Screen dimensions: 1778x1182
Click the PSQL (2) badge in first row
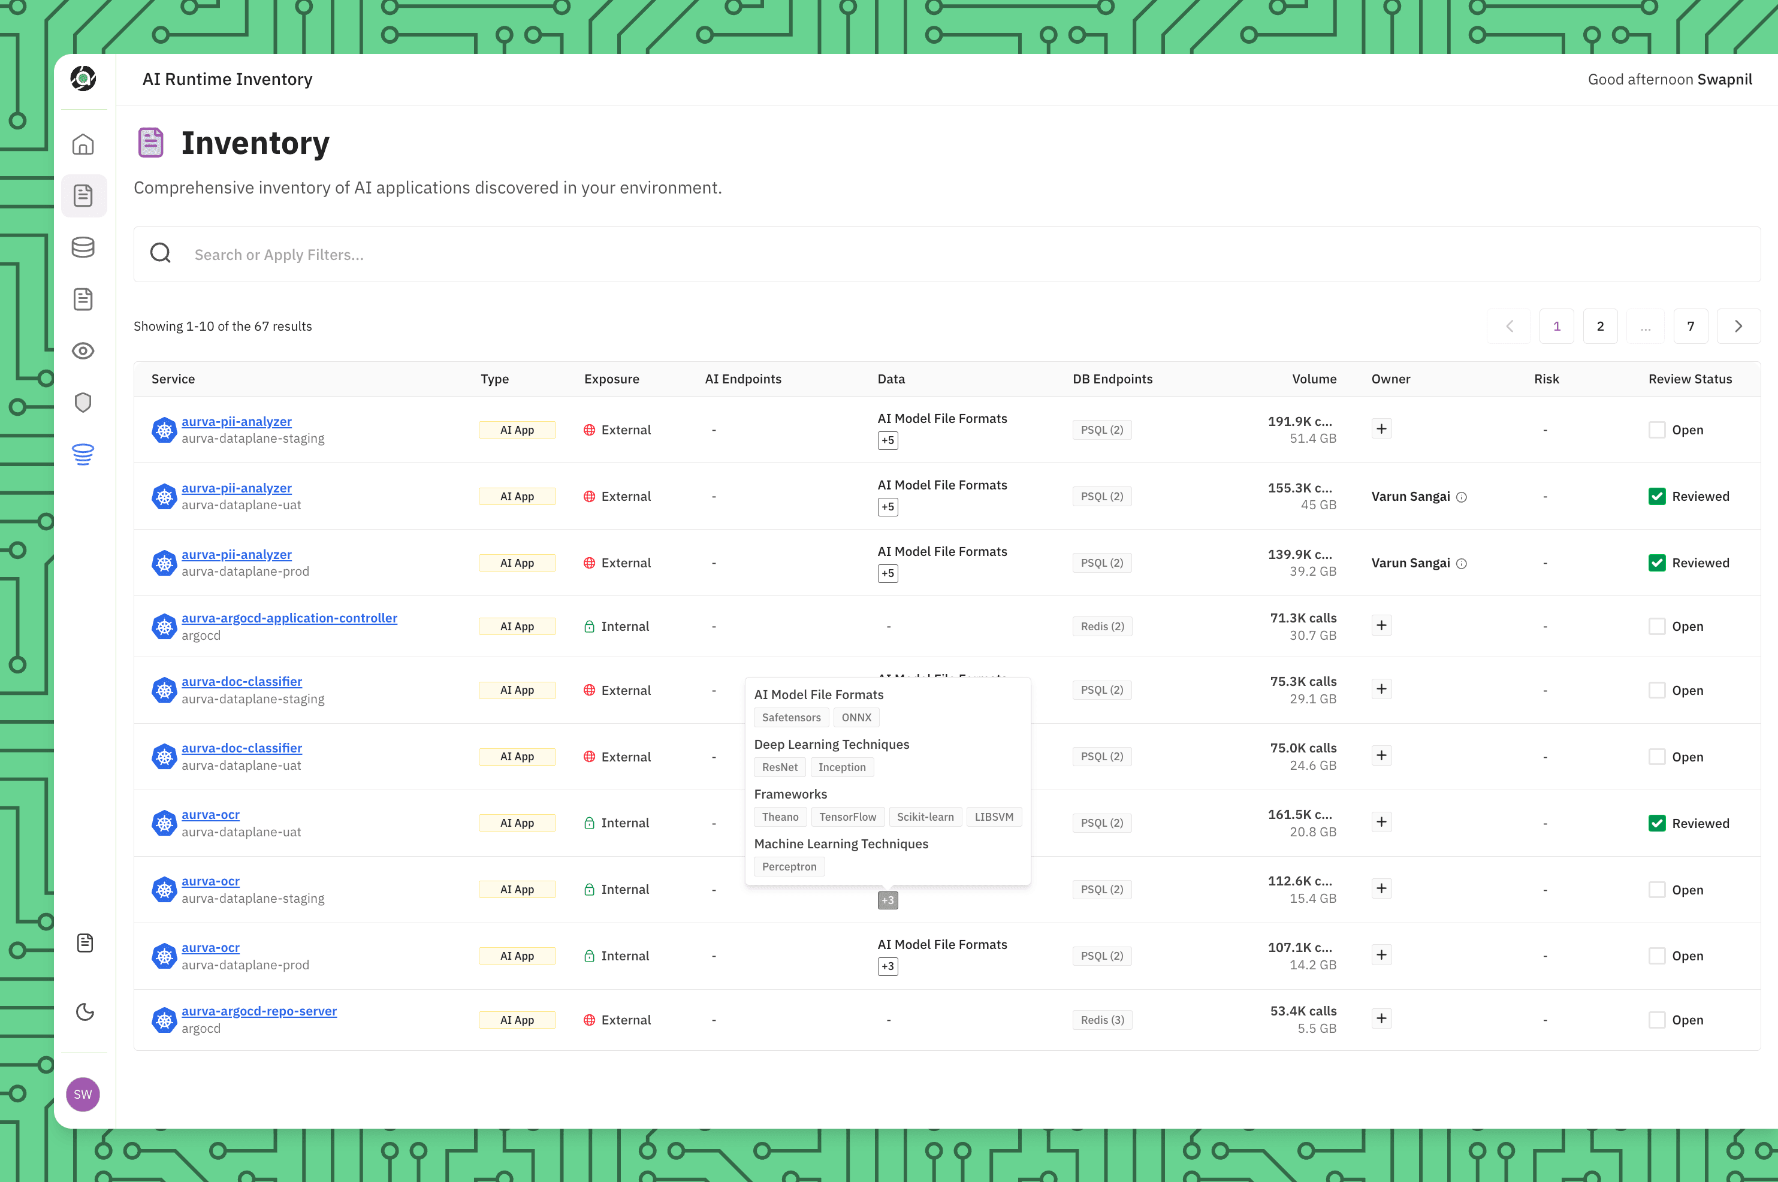click(x=1101, y=430)
